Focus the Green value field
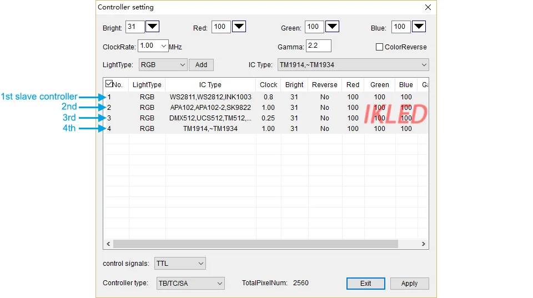The width and height of the screenshot is (533, 298). coord(314,27)
